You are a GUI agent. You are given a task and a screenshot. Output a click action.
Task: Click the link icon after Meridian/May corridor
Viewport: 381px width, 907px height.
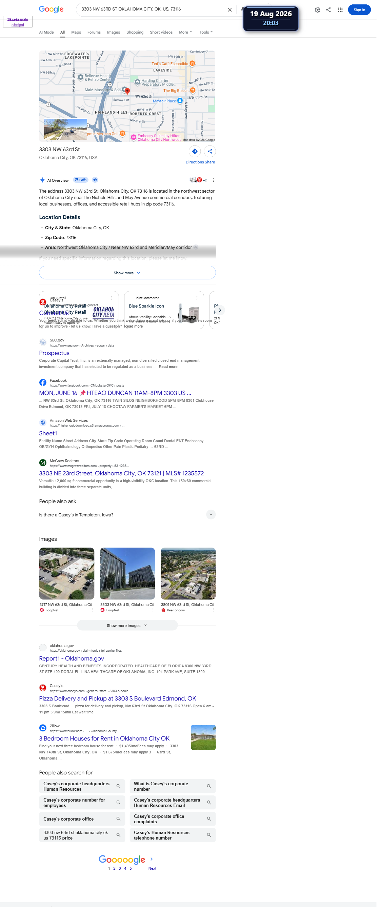click(196, 247)
